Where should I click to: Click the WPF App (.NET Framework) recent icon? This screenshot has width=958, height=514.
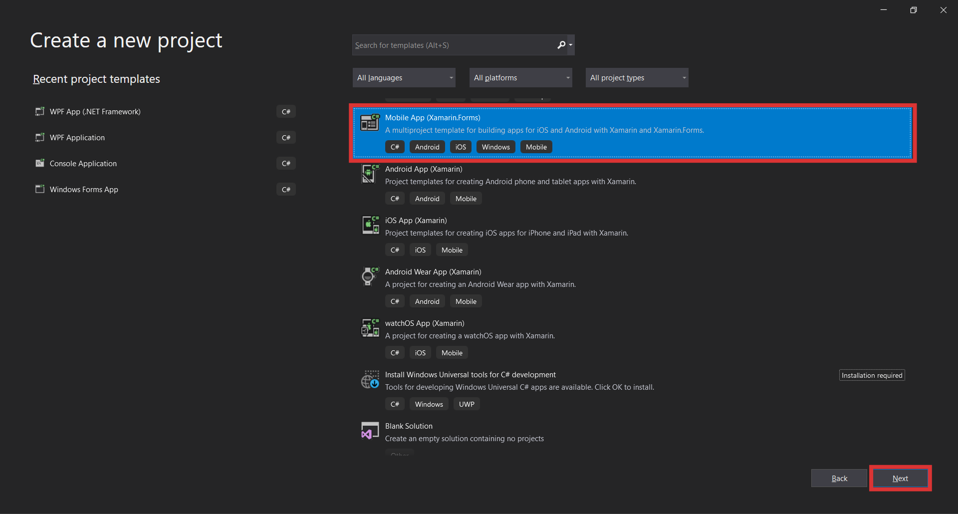[40, 111]
